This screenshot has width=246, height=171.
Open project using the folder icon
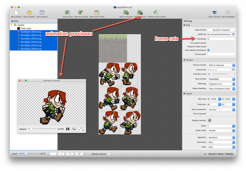pyautogui.click(x=29, y=12)
